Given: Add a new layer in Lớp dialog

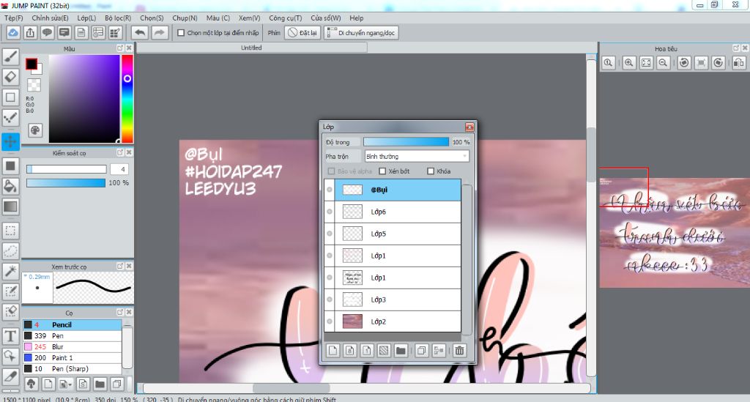Looking at the screenshot, I should (333, 351).
